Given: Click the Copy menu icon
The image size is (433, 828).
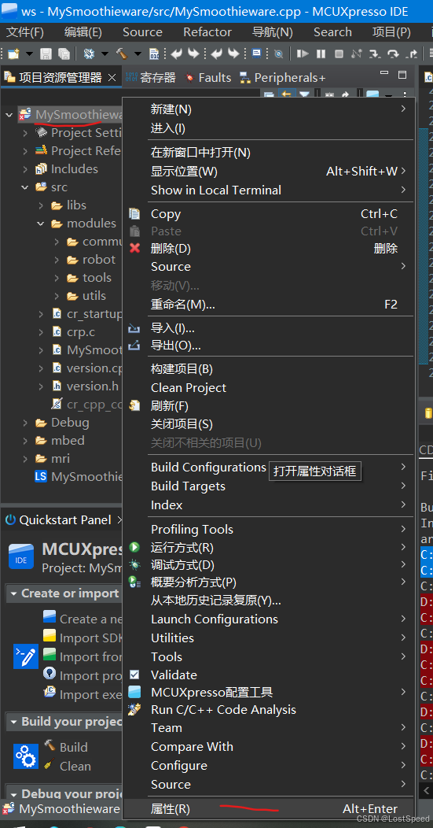Looking at the screenshot, I should (x=135, y=214).
